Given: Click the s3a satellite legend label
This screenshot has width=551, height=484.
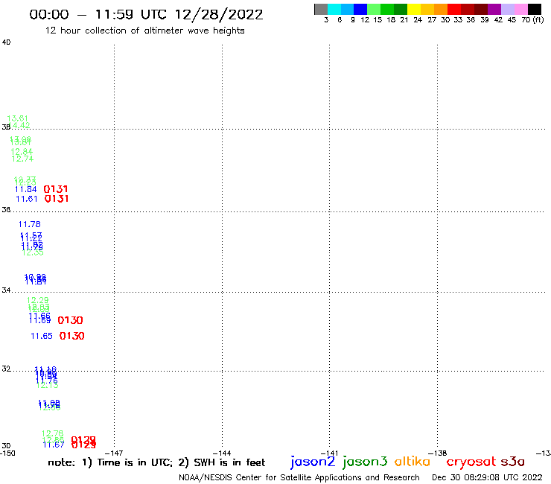Looking at the screenshot, I should [512, 462].
